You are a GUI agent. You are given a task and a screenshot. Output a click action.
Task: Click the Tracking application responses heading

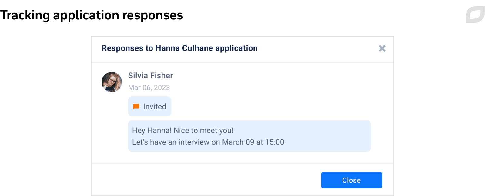click(92, 15)
